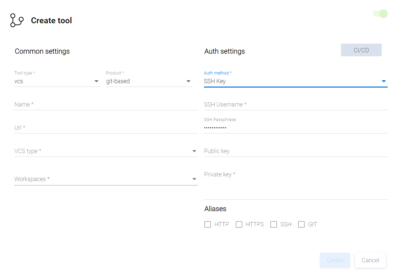Select the SSH Passphrase field
This screenshot has height=273, width=396.
(x=295, y=128)
